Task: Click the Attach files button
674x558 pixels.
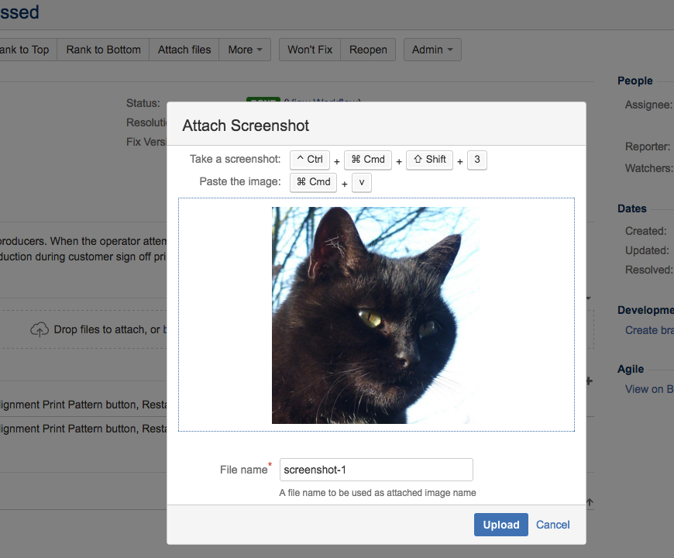Action: 184,50
